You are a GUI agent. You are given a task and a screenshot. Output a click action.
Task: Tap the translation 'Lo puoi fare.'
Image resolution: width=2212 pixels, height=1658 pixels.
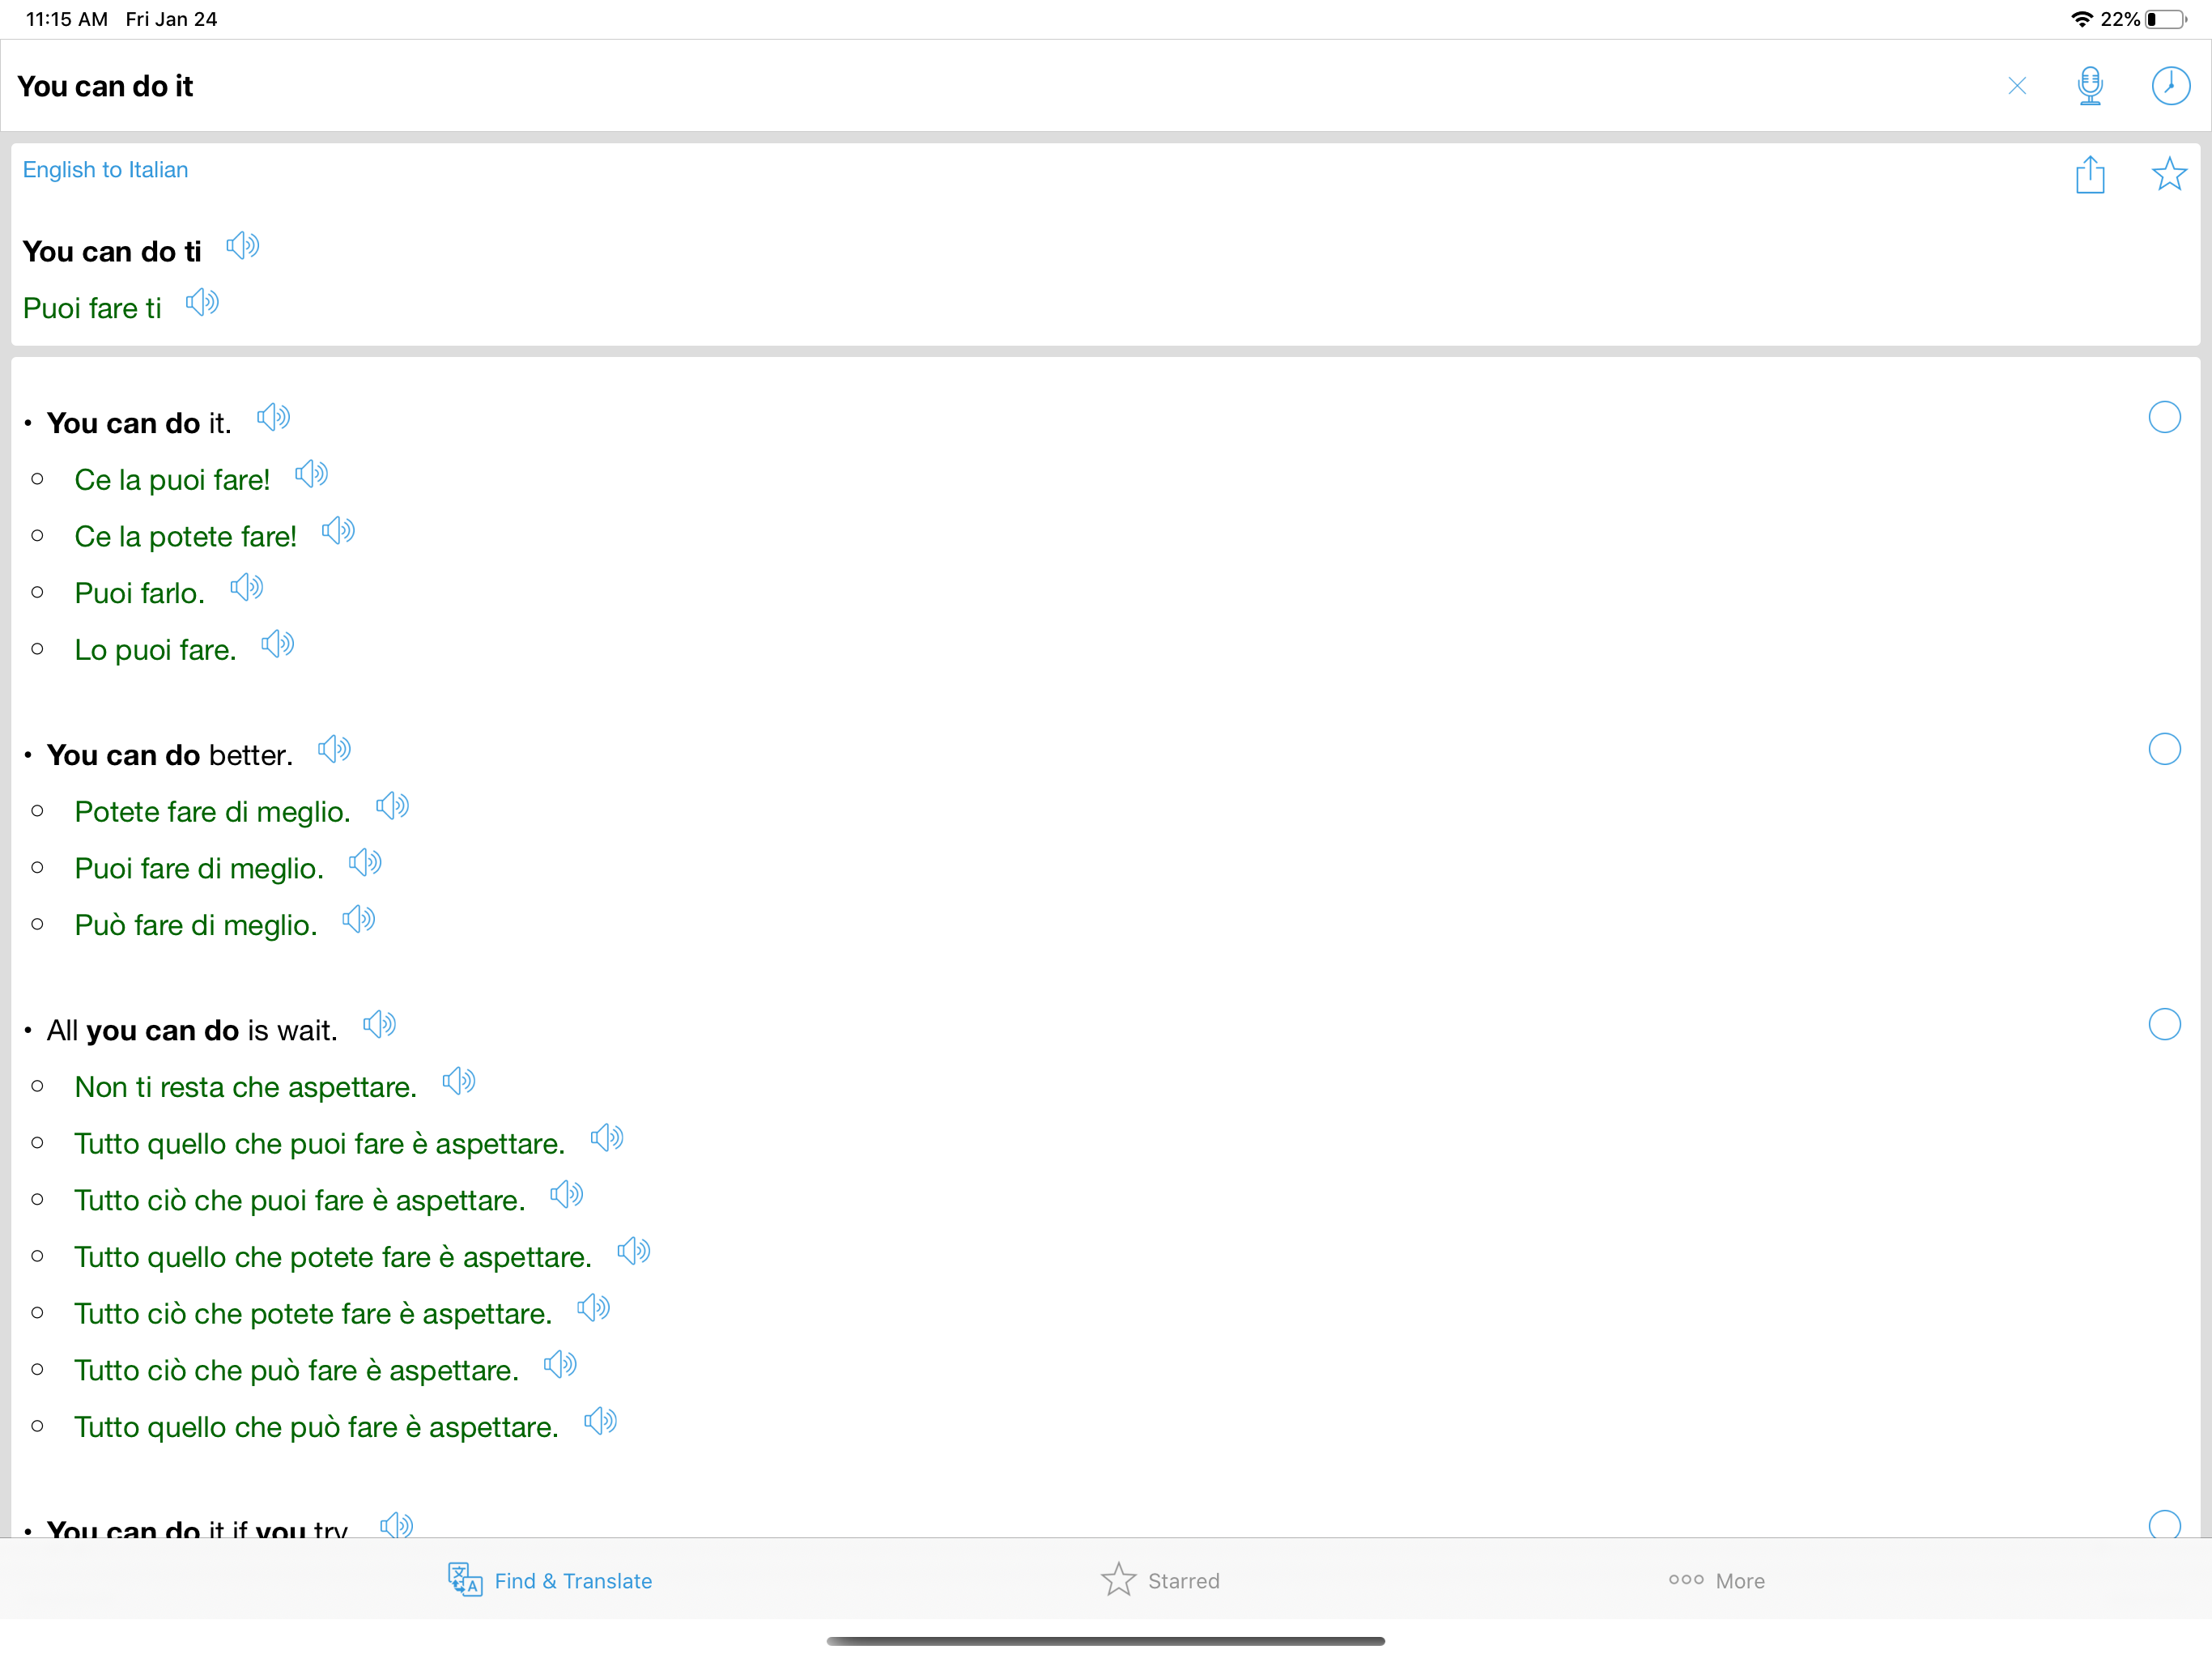155,650
